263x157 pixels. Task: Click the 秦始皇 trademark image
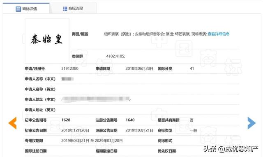click(47, 41)
